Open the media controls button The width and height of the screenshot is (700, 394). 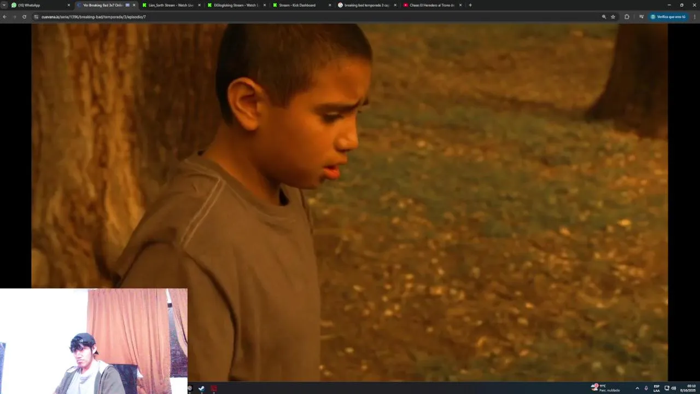pyautogui.click(x=641, y=17)
